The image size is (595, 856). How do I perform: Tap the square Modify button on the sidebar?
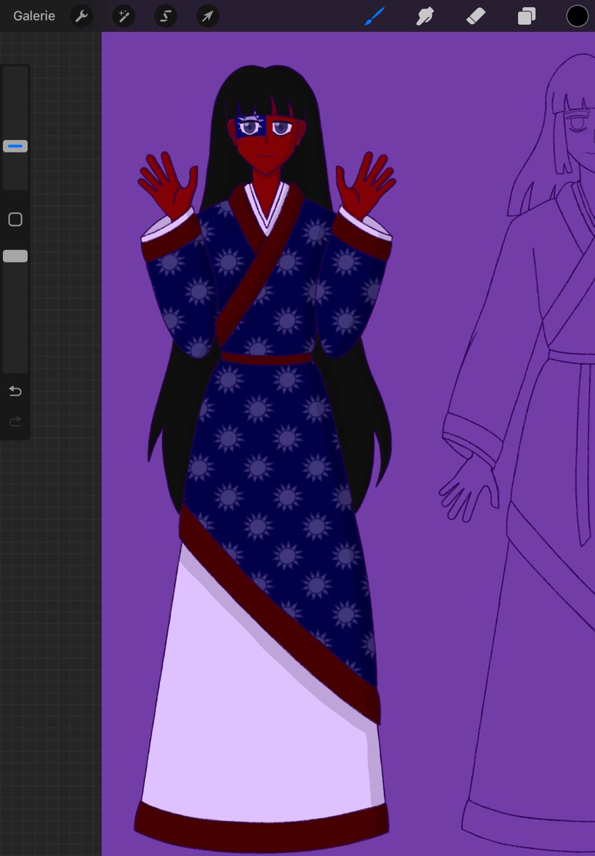15,219
